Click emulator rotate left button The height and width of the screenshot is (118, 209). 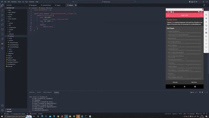click(206, 26)
